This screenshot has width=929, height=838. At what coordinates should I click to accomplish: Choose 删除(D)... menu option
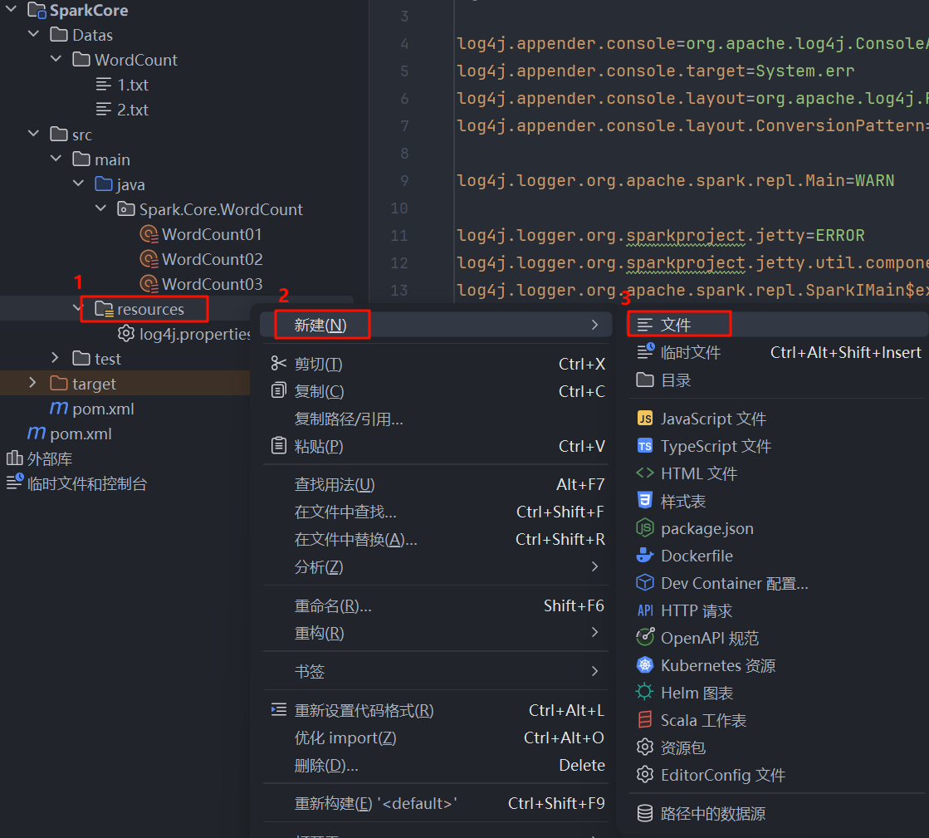point(326,765)
